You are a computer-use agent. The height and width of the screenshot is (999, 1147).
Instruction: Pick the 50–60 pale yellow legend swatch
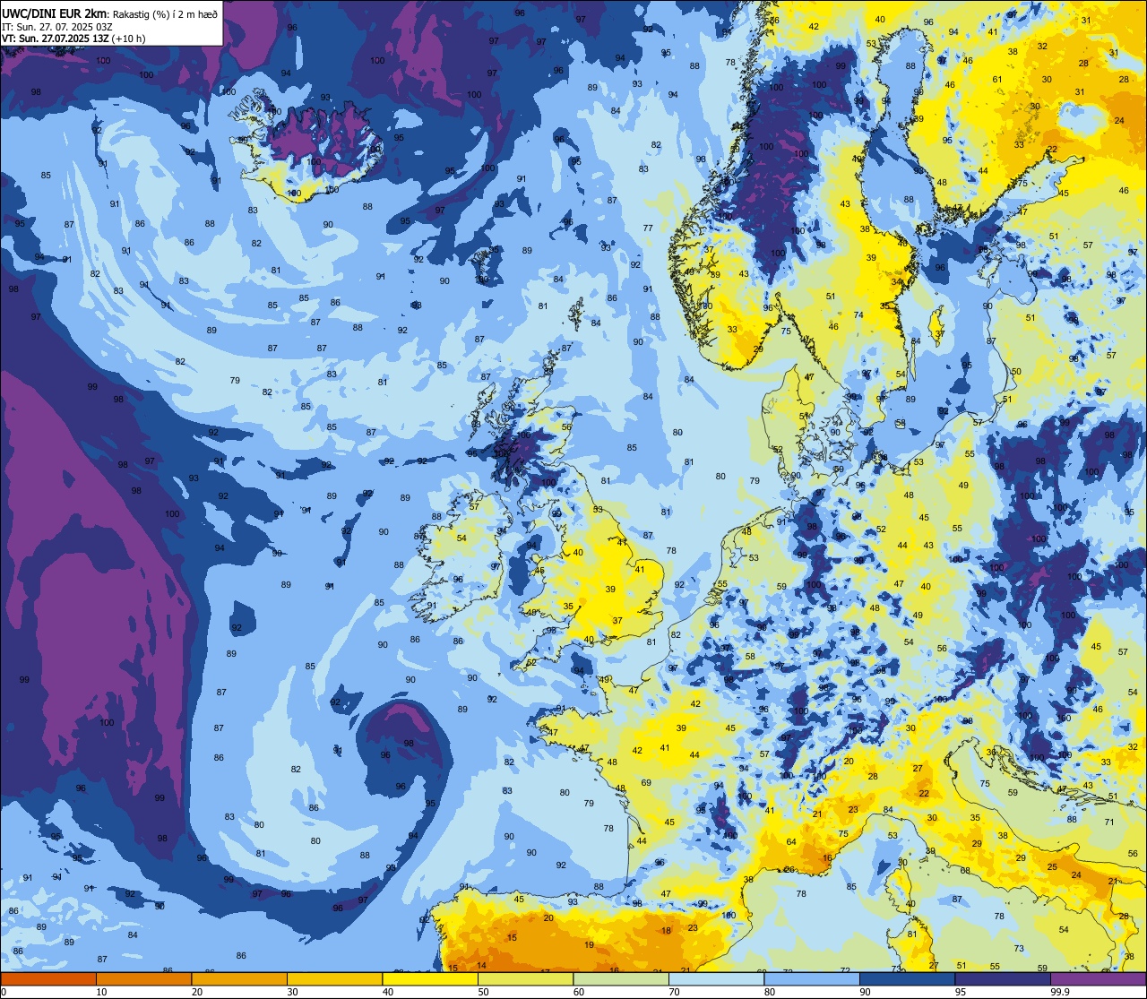click(525, 980)
